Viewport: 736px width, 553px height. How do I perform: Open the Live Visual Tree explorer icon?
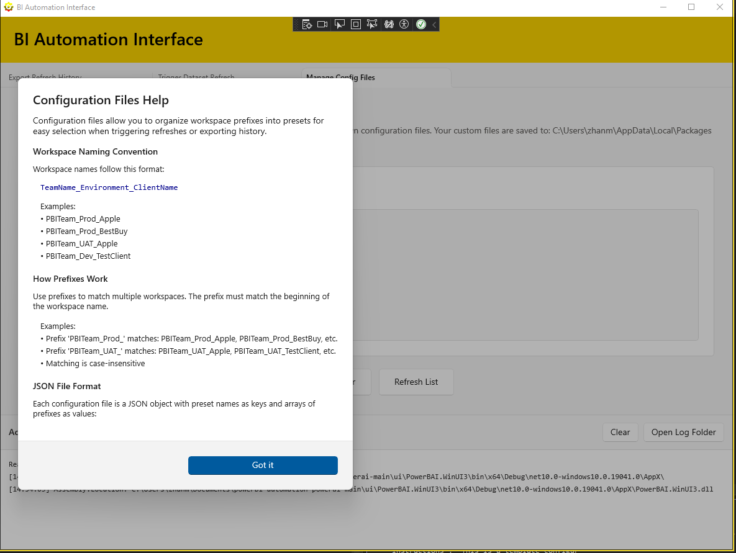(x=307, y=24)
